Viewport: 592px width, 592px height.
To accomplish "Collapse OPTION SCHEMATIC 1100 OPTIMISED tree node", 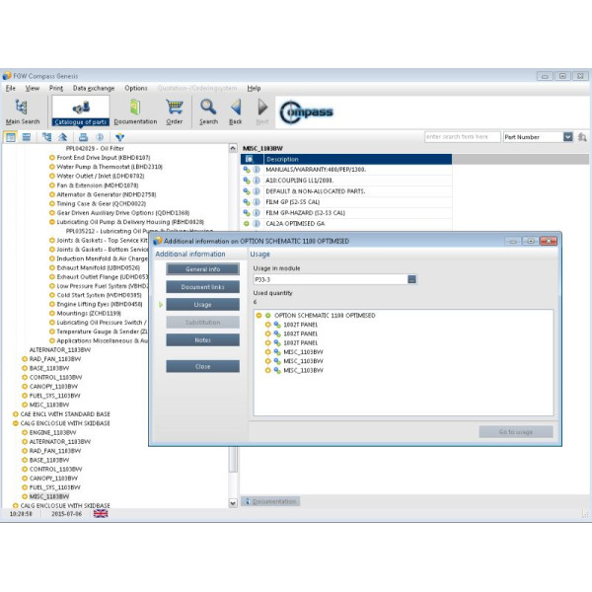I will (259, 316).
